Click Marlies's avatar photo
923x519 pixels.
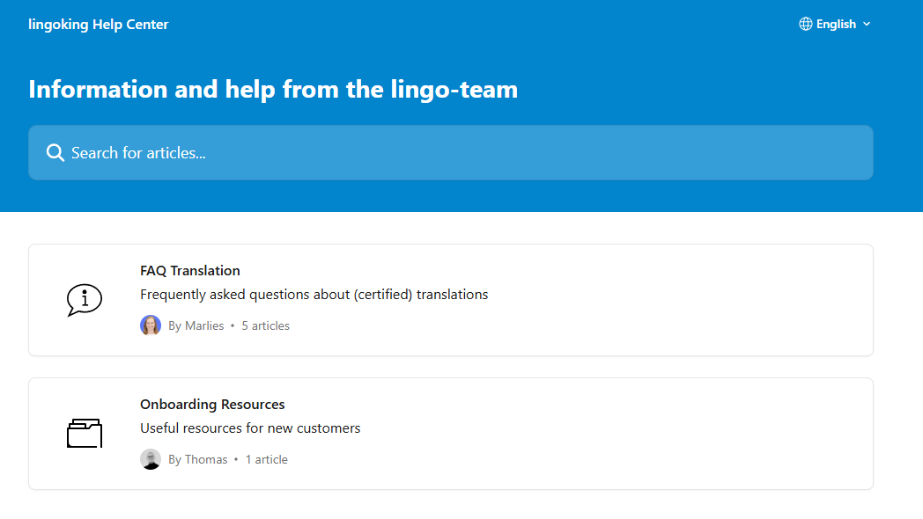coord(151,325)
